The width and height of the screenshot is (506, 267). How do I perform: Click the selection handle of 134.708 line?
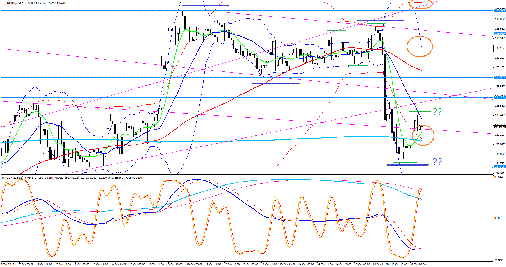point(1,167)
